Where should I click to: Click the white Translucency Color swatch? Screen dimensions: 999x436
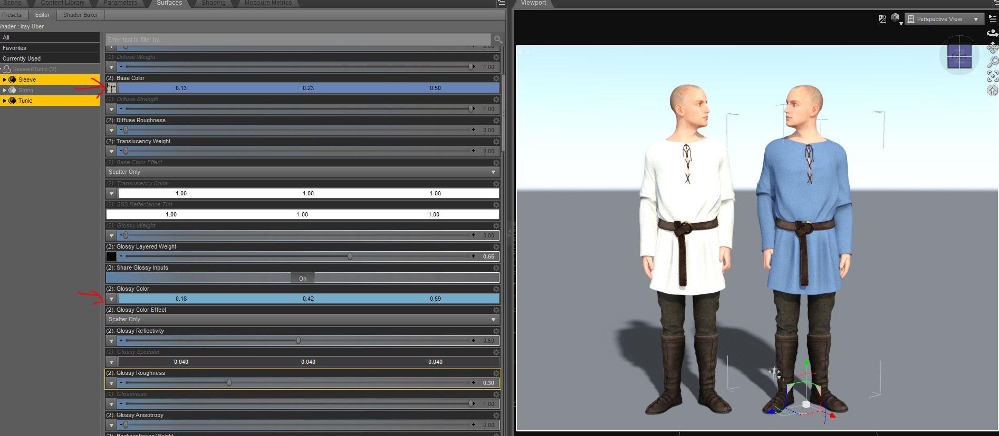[x=308, y=193]
